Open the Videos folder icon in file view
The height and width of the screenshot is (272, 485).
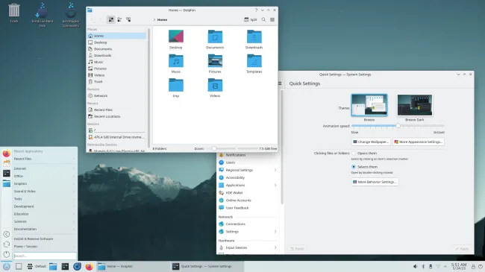click(x=215, y=87)
